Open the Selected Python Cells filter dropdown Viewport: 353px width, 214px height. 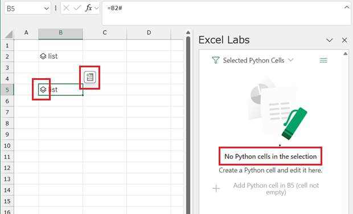tap(291, 60)
